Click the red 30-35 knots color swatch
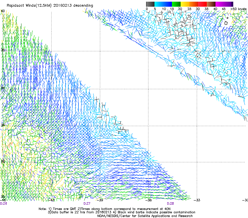The width and height of the screenshot is (248, 218). tap(202, 4)
